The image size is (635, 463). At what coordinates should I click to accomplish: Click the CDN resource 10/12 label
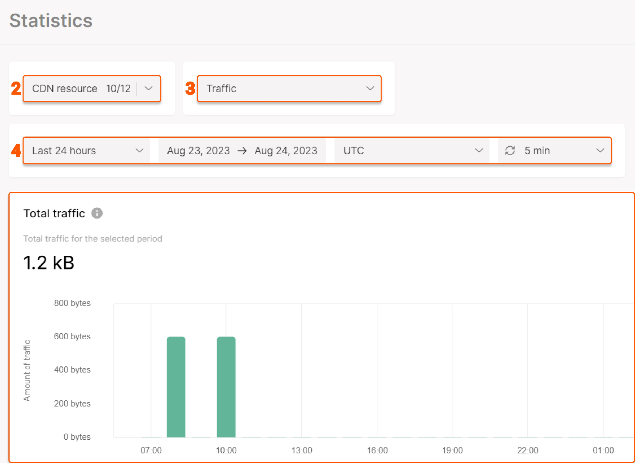(x=81, y=88)
